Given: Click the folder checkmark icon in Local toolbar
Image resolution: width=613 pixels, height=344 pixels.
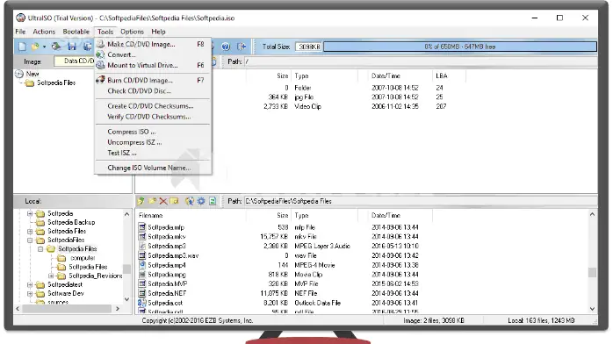Looking at the screenshot, I should 174,201.
